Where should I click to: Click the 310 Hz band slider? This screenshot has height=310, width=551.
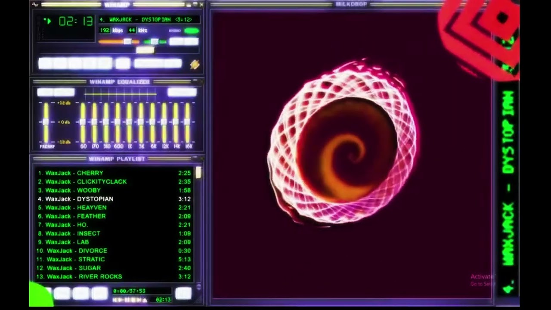[x=106, y=122]
